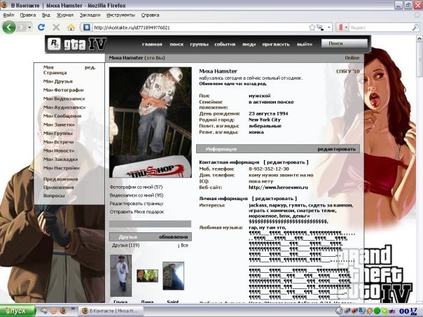Click the Rockstar GTA IV logo
This screenshot has width=423, height=317.
pos(77,44)
